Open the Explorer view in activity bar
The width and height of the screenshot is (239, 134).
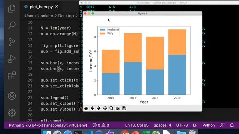tap(12, 8)
